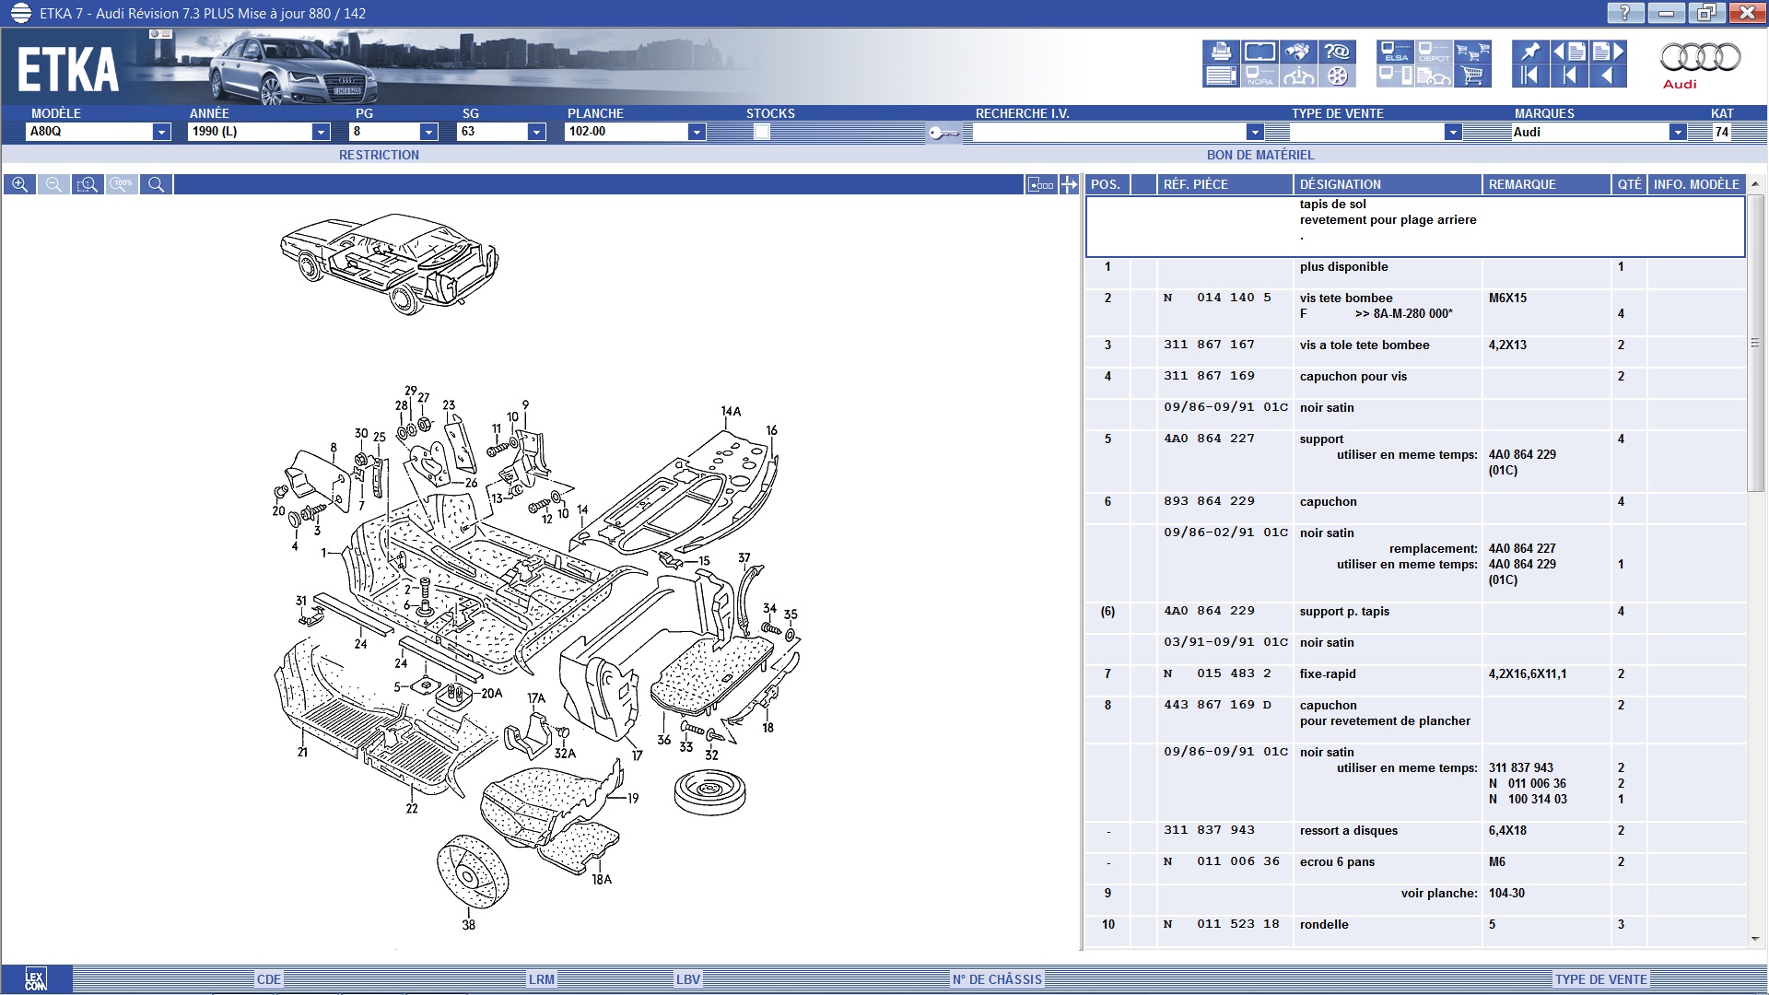The width and height of the screenshot is (1769, 995).
Task: Click the small car overview thumbnail
Action: (390, 263)
